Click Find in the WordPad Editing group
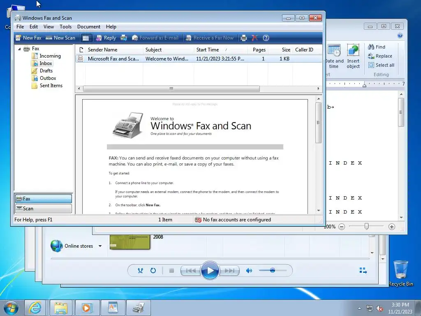421x316 pixels. pos(377,47)
